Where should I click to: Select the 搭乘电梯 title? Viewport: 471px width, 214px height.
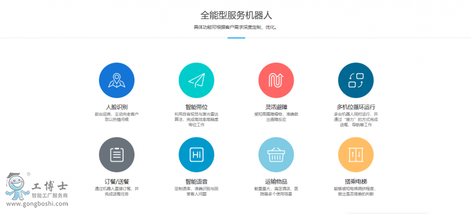(x=356, y=182)
